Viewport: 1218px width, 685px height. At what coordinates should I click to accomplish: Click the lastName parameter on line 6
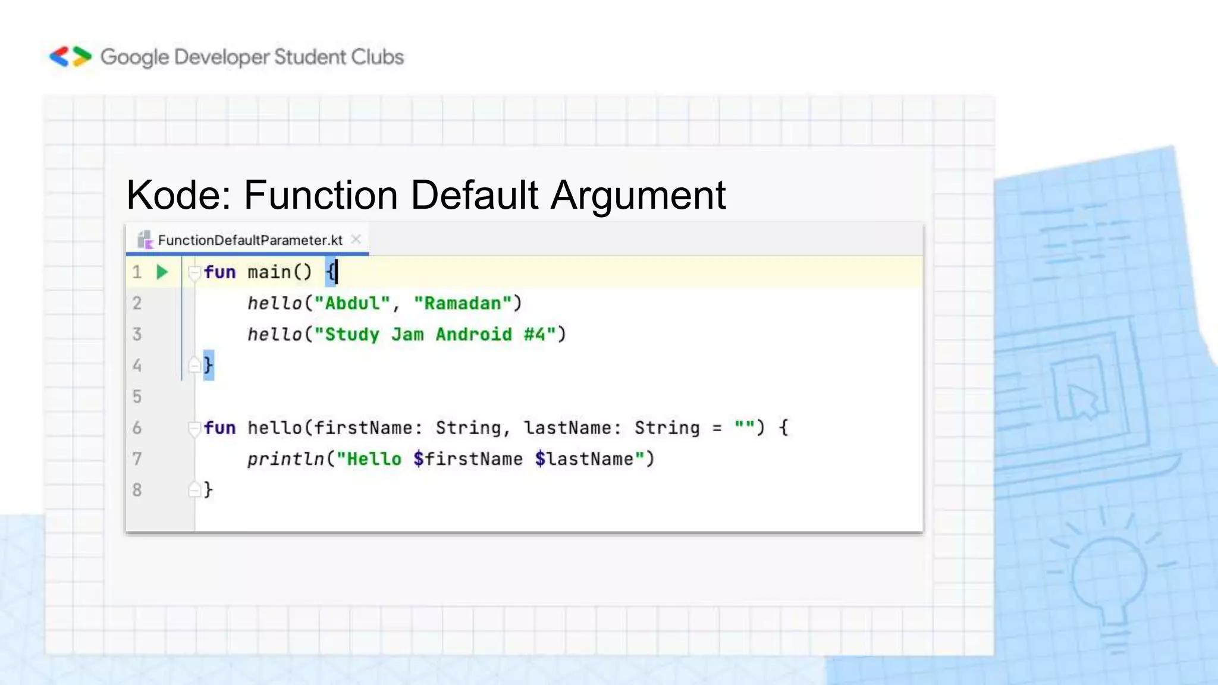pyautogui.click(x=567, y=428)
